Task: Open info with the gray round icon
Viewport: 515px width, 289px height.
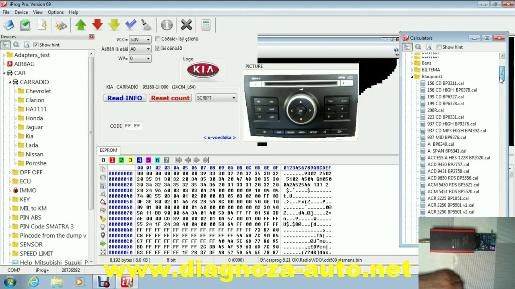Action: coord(167,25)
